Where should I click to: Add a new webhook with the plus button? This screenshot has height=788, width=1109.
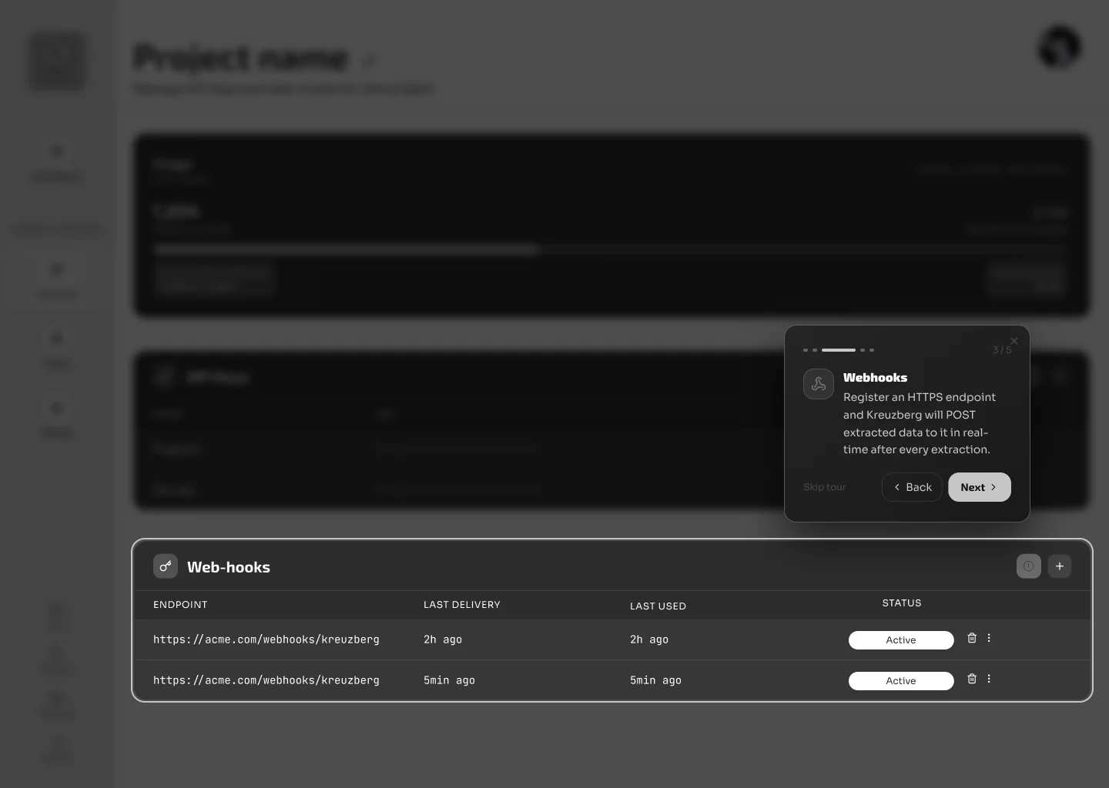tap(1060, 566)
